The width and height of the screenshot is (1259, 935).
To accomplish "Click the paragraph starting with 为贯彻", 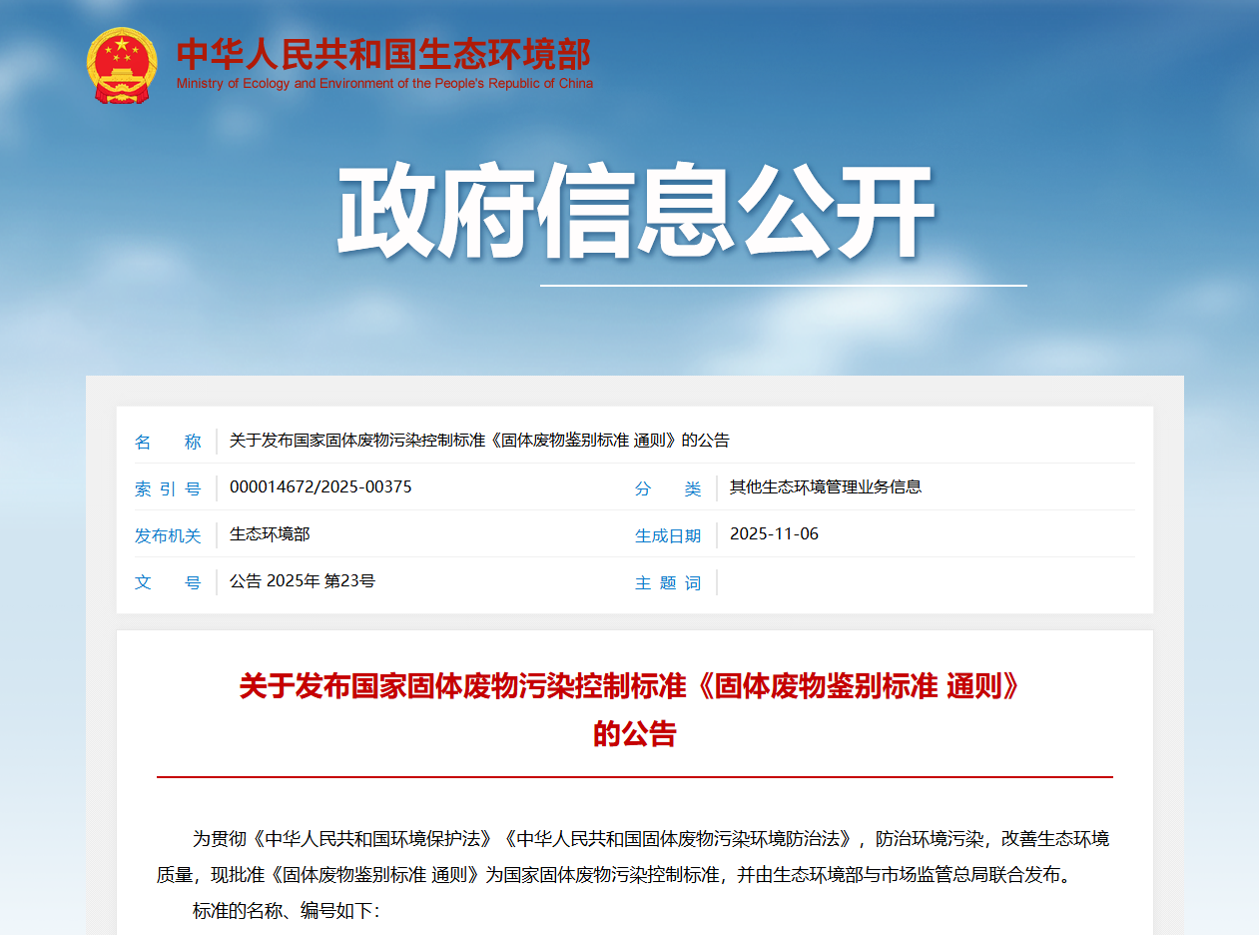I will point(634,857).
